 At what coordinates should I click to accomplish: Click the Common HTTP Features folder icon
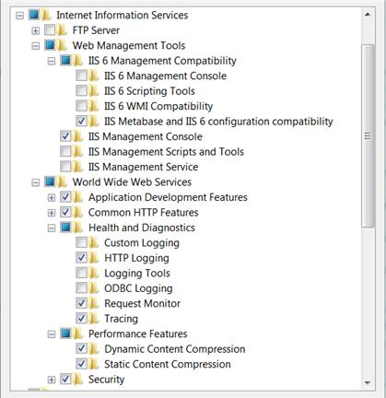click(x=78, y=212)
